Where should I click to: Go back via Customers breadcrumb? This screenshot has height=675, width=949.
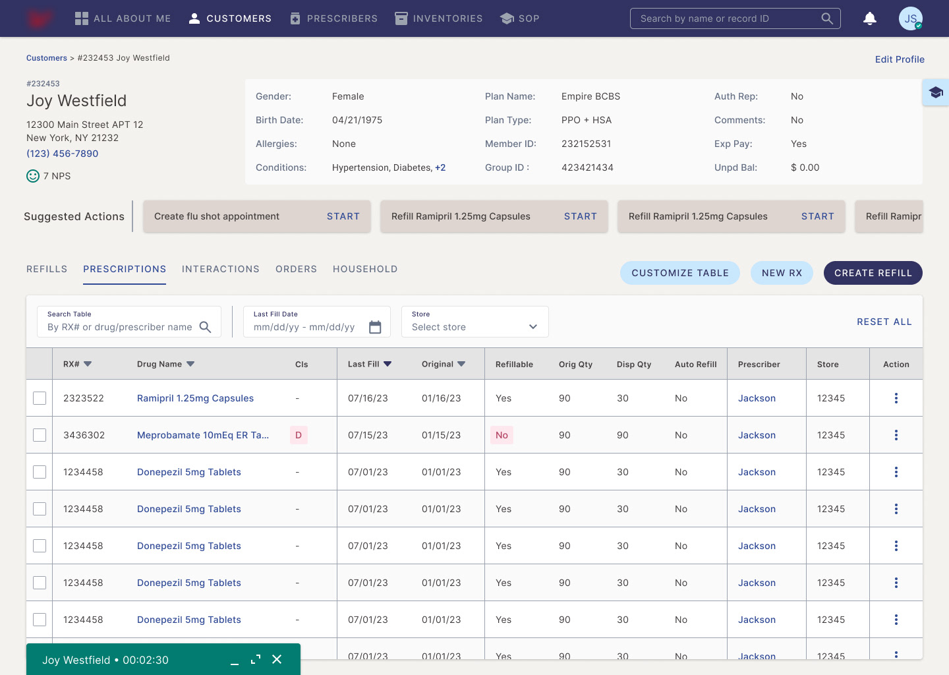point(47,58)
